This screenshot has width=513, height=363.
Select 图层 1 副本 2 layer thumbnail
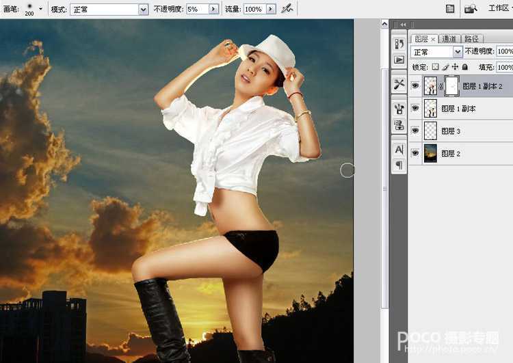(430, 85)
